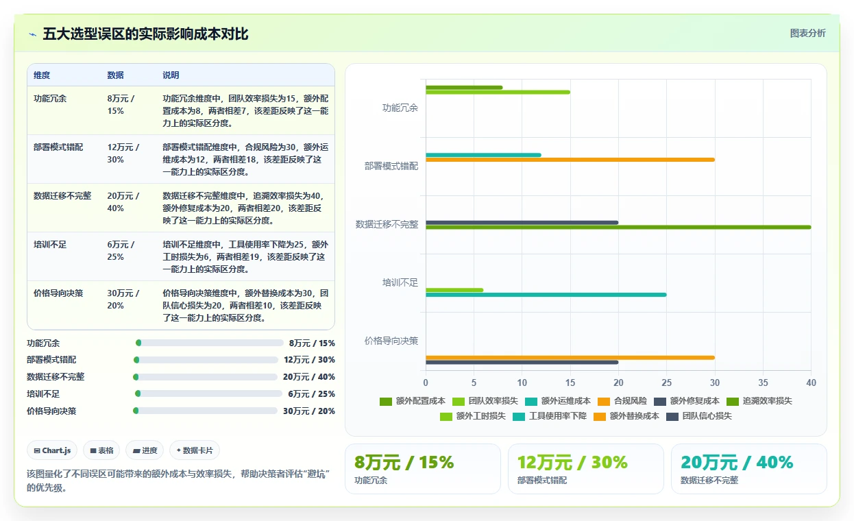This screenshot has width=854, height=521.
Task: Toggle the 额外替换成本 legend item
Action: (x=626, y=416)
